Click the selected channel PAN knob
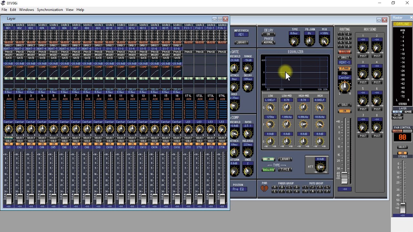The width and height of the screenshot is (413, 232). pyautogui.click(x=345, y=86)
